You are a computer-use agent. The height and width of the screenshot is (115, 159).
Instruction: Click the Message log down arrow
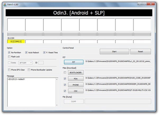point(57,105)
